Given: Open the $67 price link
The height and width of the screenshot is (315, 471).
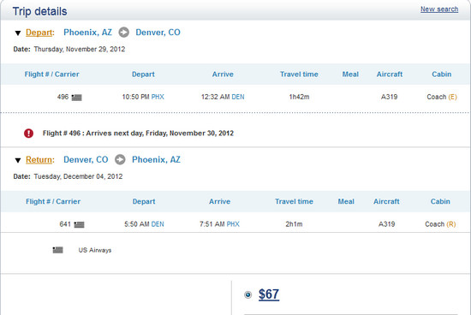Looking at the screenshot, I should (x=269, y=294).
